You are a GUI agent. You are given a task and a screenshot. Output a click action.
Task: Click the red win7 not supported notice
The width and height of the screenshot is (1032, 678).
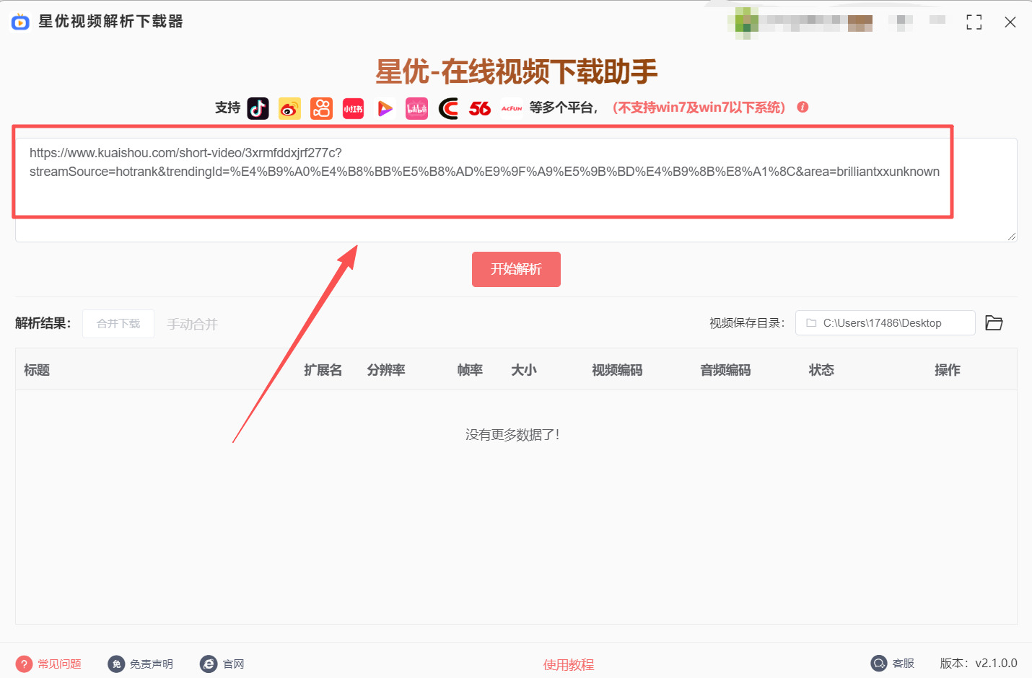click(699, 107)
